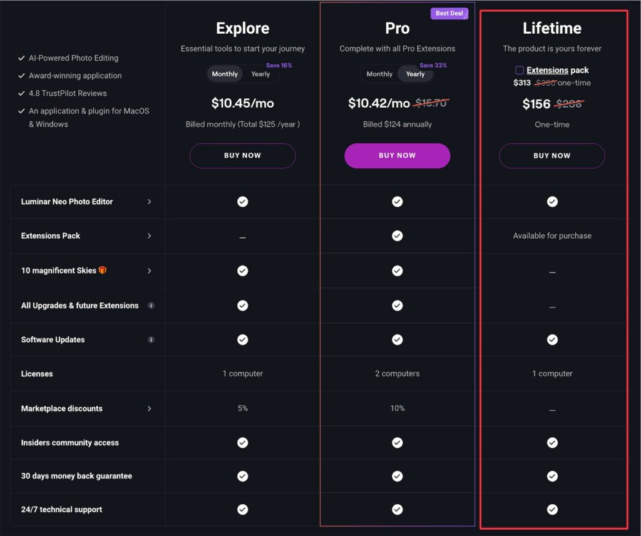
Task: Click the 30 days money back guarantee label
Action: click(x=76, y=476)
